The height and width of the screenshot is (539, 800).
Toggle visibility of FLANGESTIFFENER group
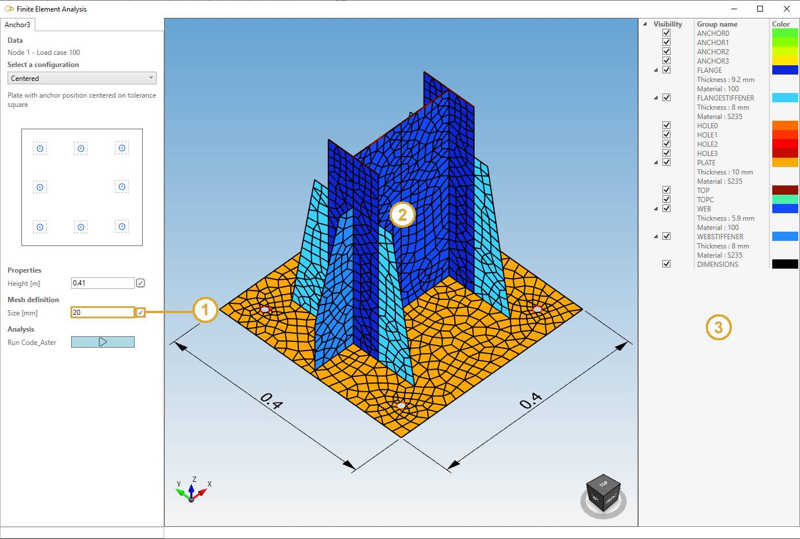666,98
